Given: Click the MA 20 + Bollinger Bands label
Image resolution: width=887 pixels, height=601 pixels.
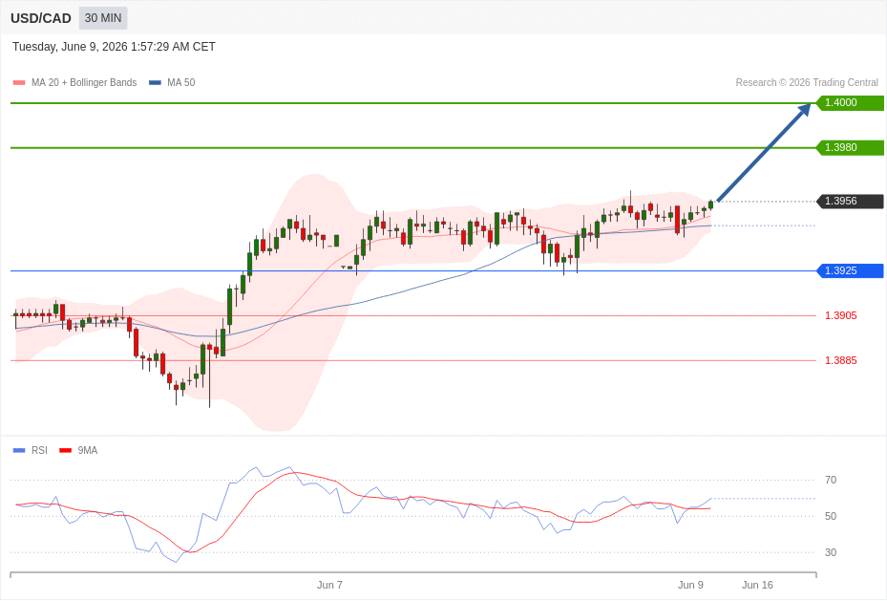Looking at the screenshot, I should click(x=84, y=82).
